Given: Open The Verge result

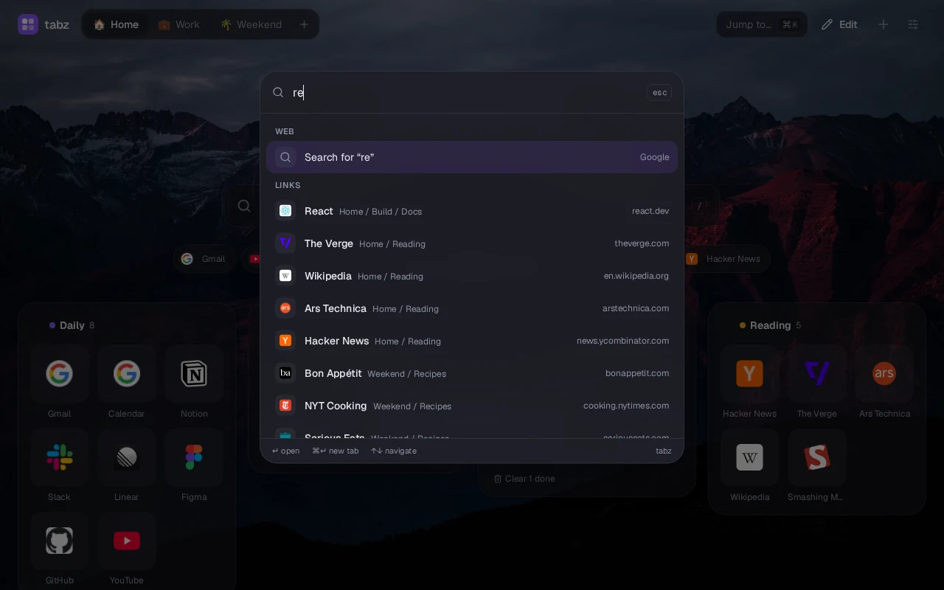Looking at the screenshot, I should coord(472,243).
